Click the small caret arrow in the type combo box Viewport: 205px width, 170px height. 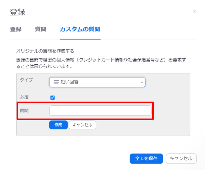[x=142, y=82]
